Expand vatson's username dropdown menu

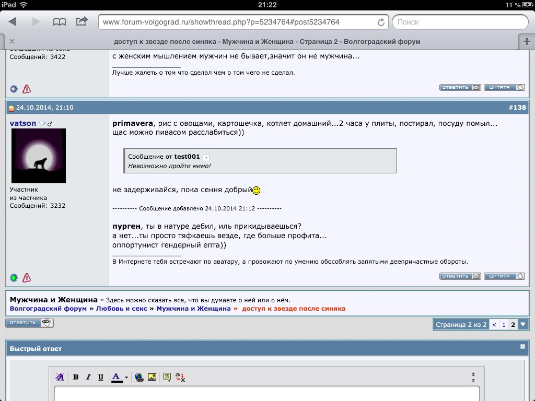[x=42, y=124]
